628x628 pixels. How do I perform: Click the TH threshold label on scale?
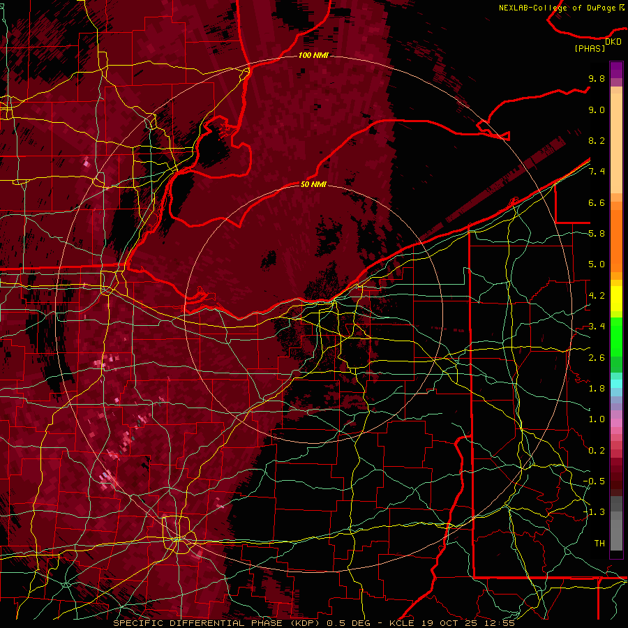pyautogui.click(x=599, y=544)
